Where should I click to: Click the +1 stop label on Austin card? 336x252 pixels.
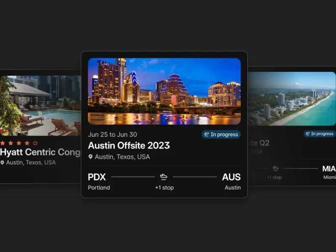(x=164, y=188)
